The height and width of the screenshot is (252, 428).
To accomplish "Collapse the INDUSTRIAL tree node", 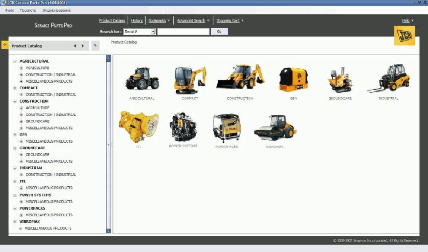I will [x=15, y=168].
